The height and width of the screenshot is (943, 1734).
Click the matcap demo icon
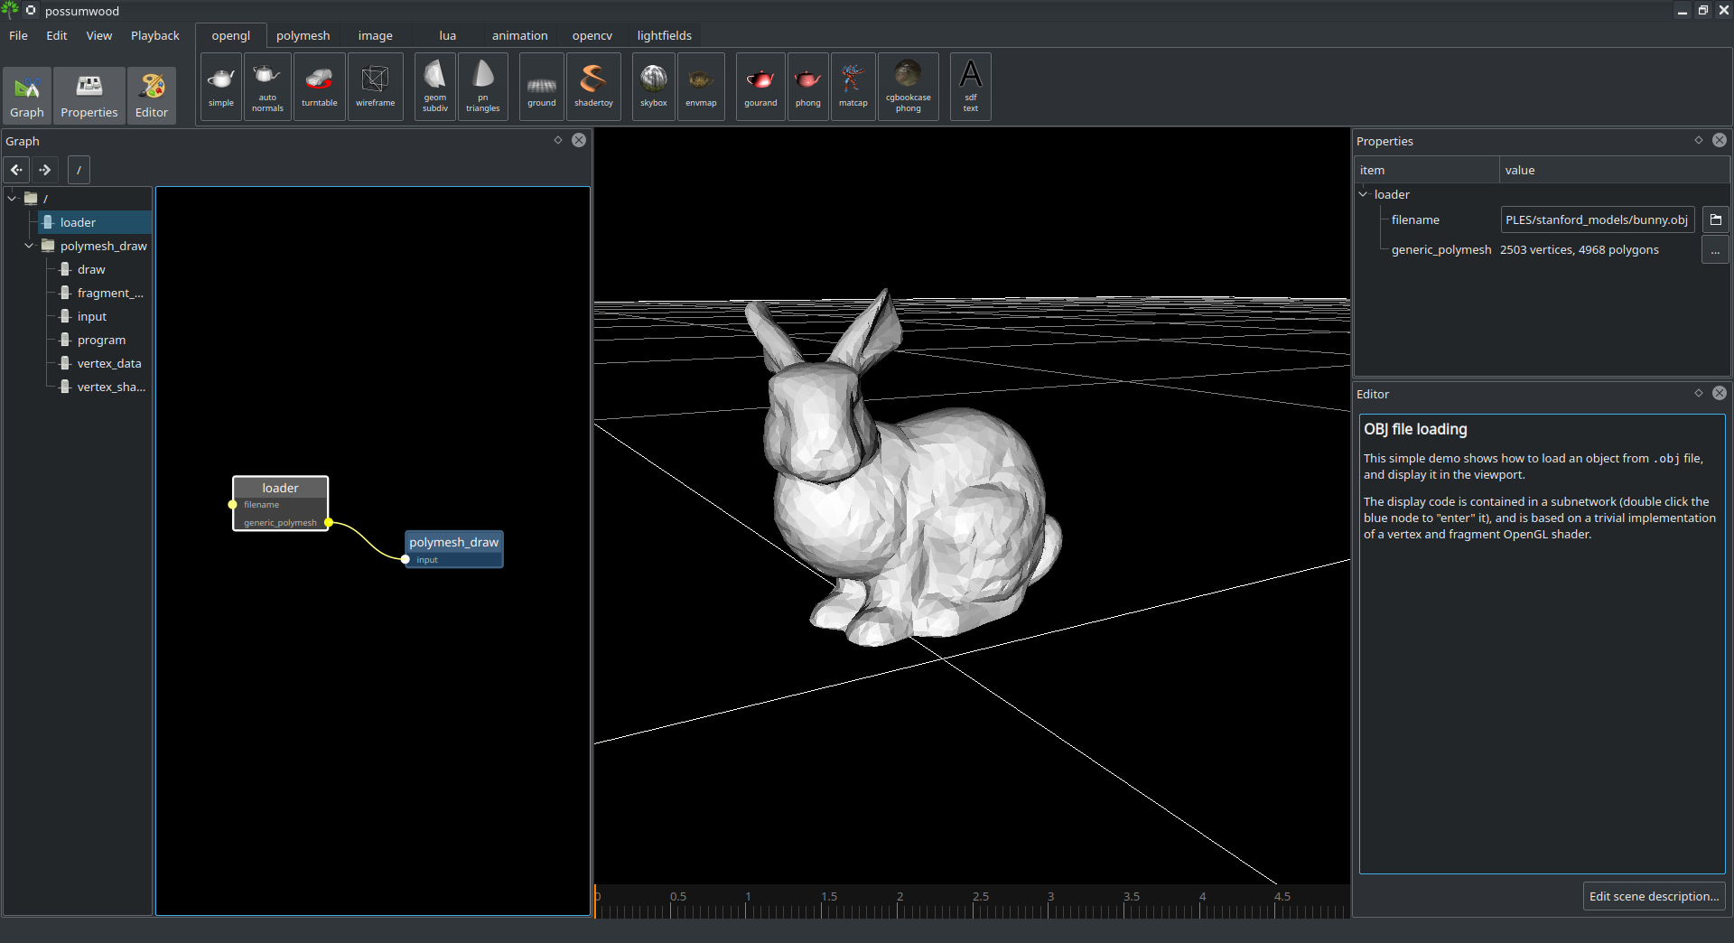853,87
